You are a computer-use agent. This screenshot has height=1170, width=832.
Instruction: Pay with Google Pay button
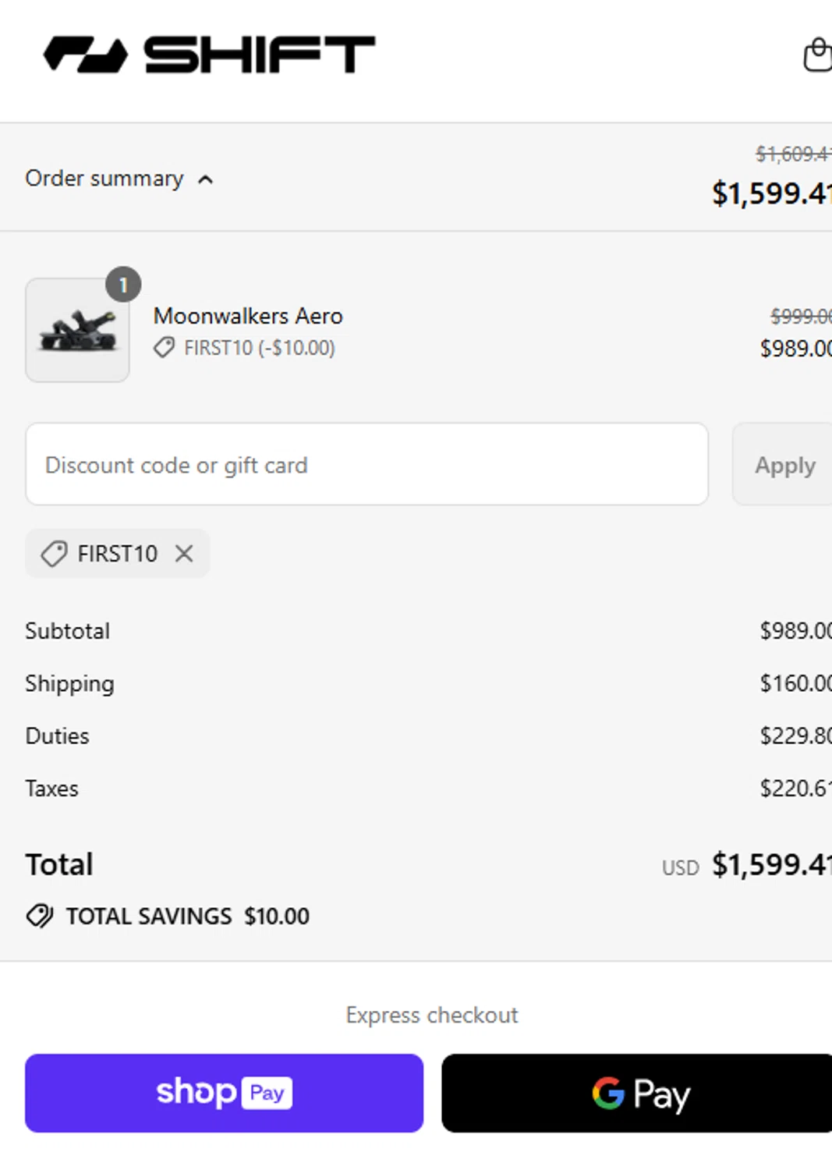637,1093
